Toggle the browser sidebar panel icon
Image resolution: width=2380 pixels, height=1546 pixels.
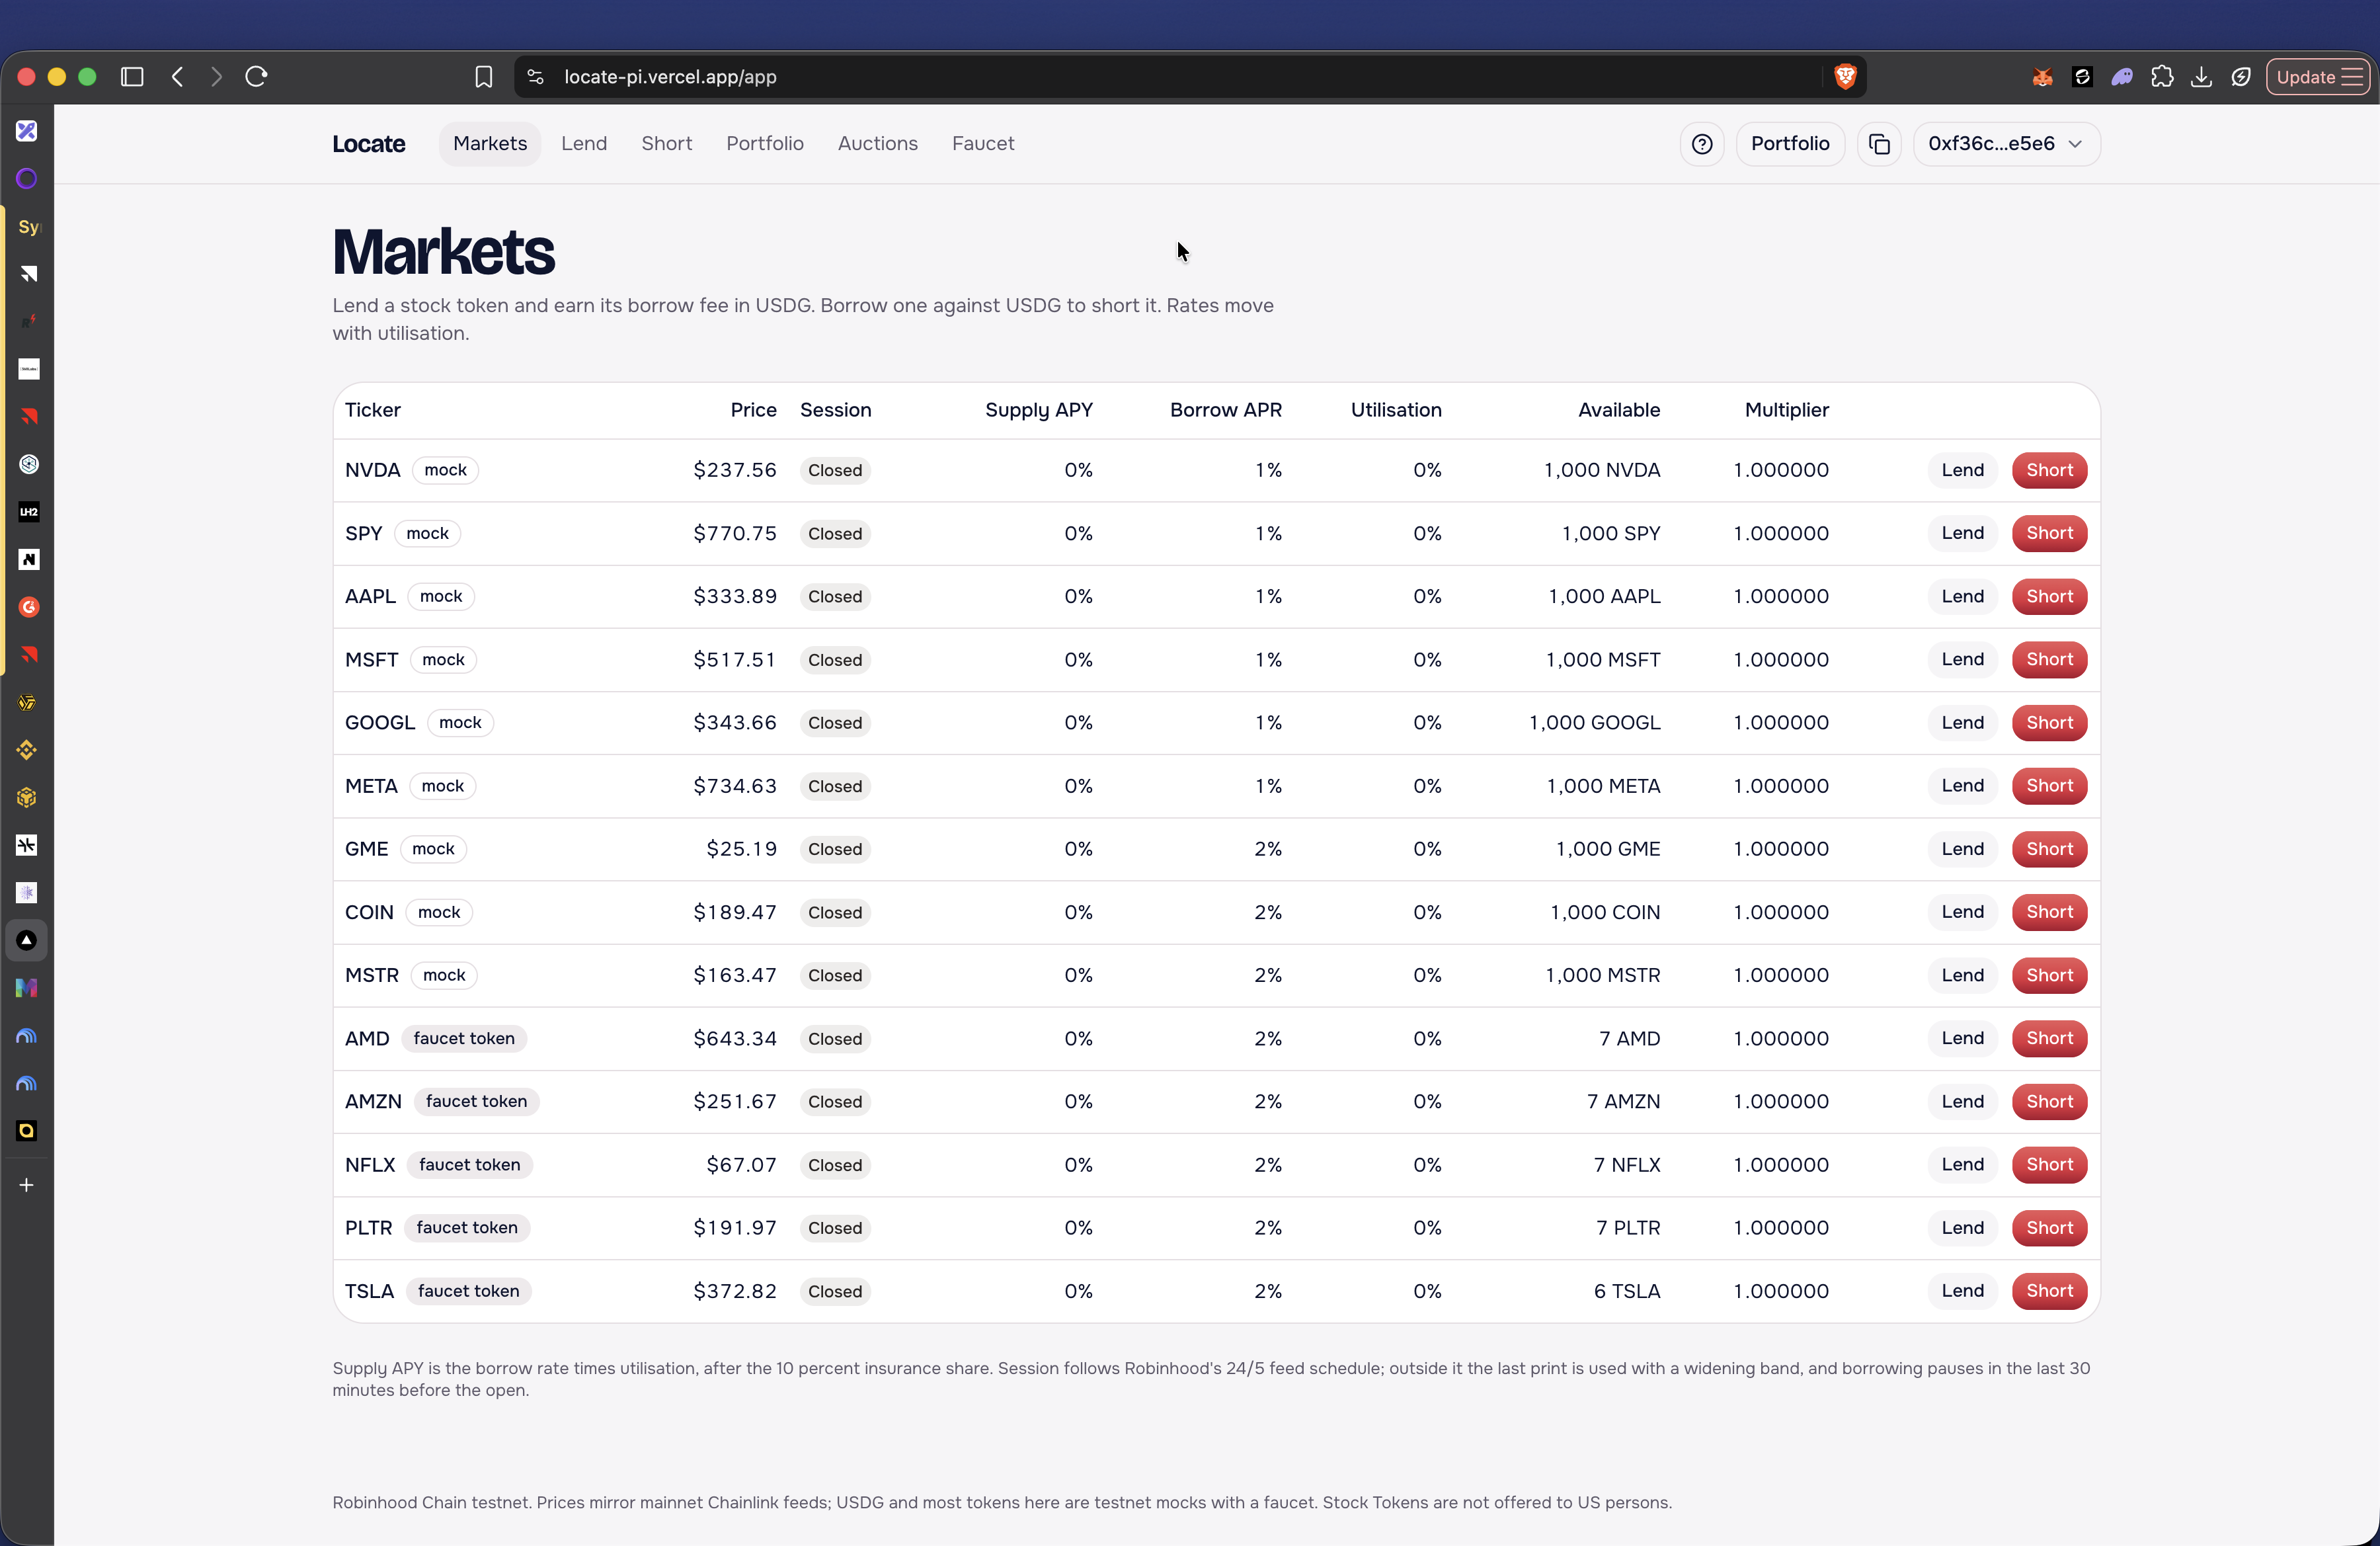pyautogui.click(x=132, y=77)
